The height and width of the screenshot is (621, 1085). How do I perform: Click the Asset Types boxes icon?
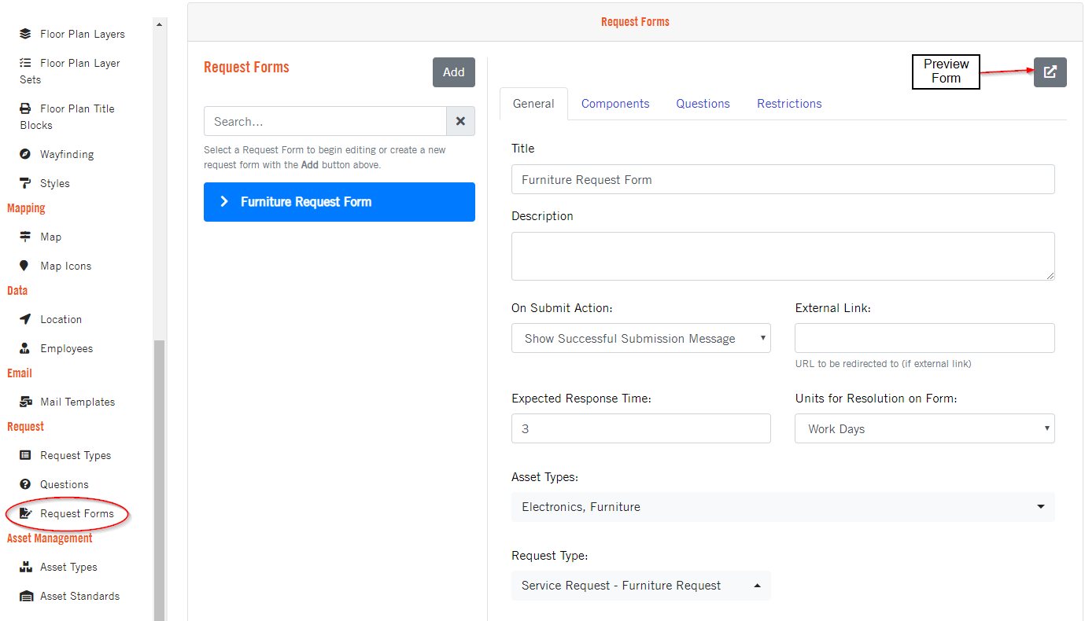coord(26,567)
